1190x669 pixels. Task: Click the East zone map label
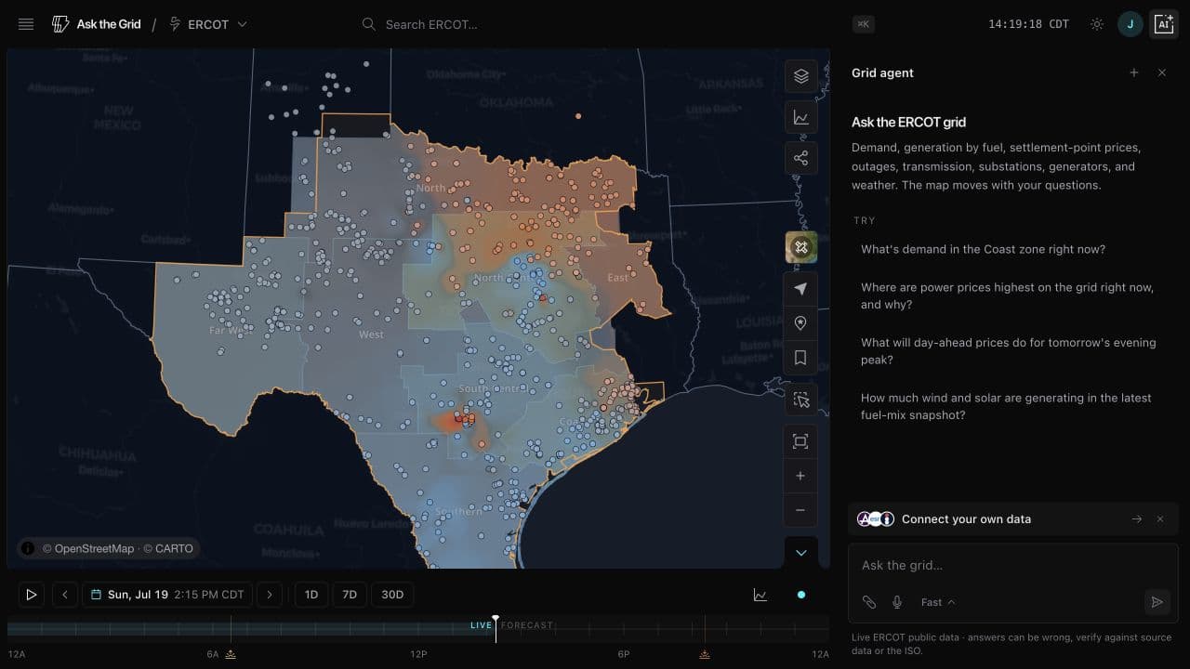pos(617,278)
